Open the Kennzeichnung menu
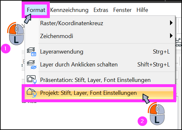This screenshot has height=130, width=182. [x=69, y=10]
